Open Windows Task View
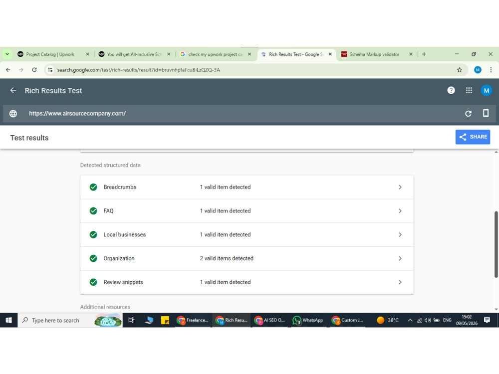This screenshot has width=499, height=374. (x=131, y=320)
